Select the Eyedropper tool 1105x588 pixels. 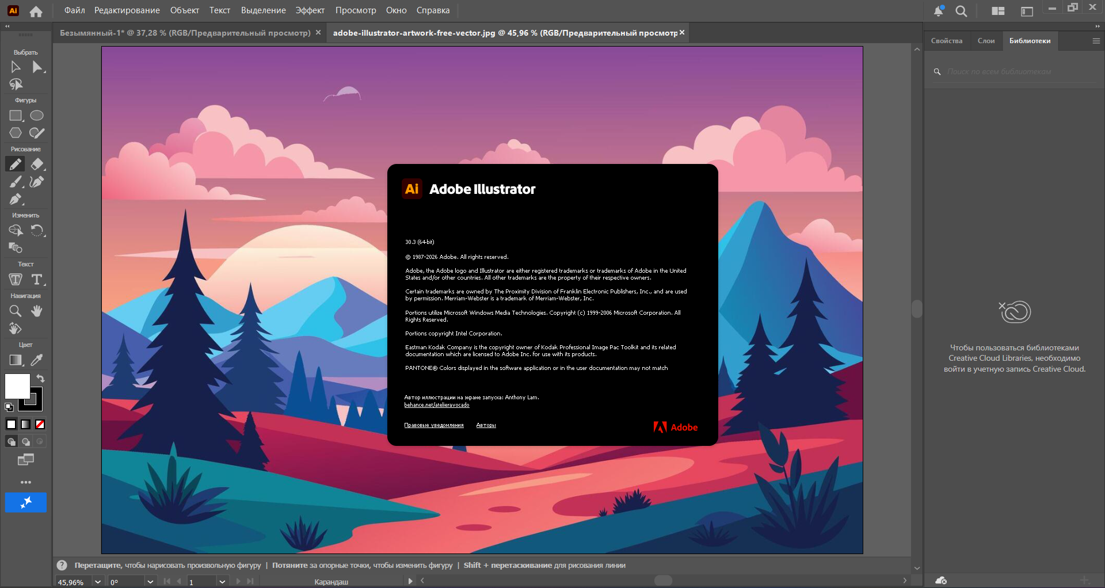pos(37,360)
